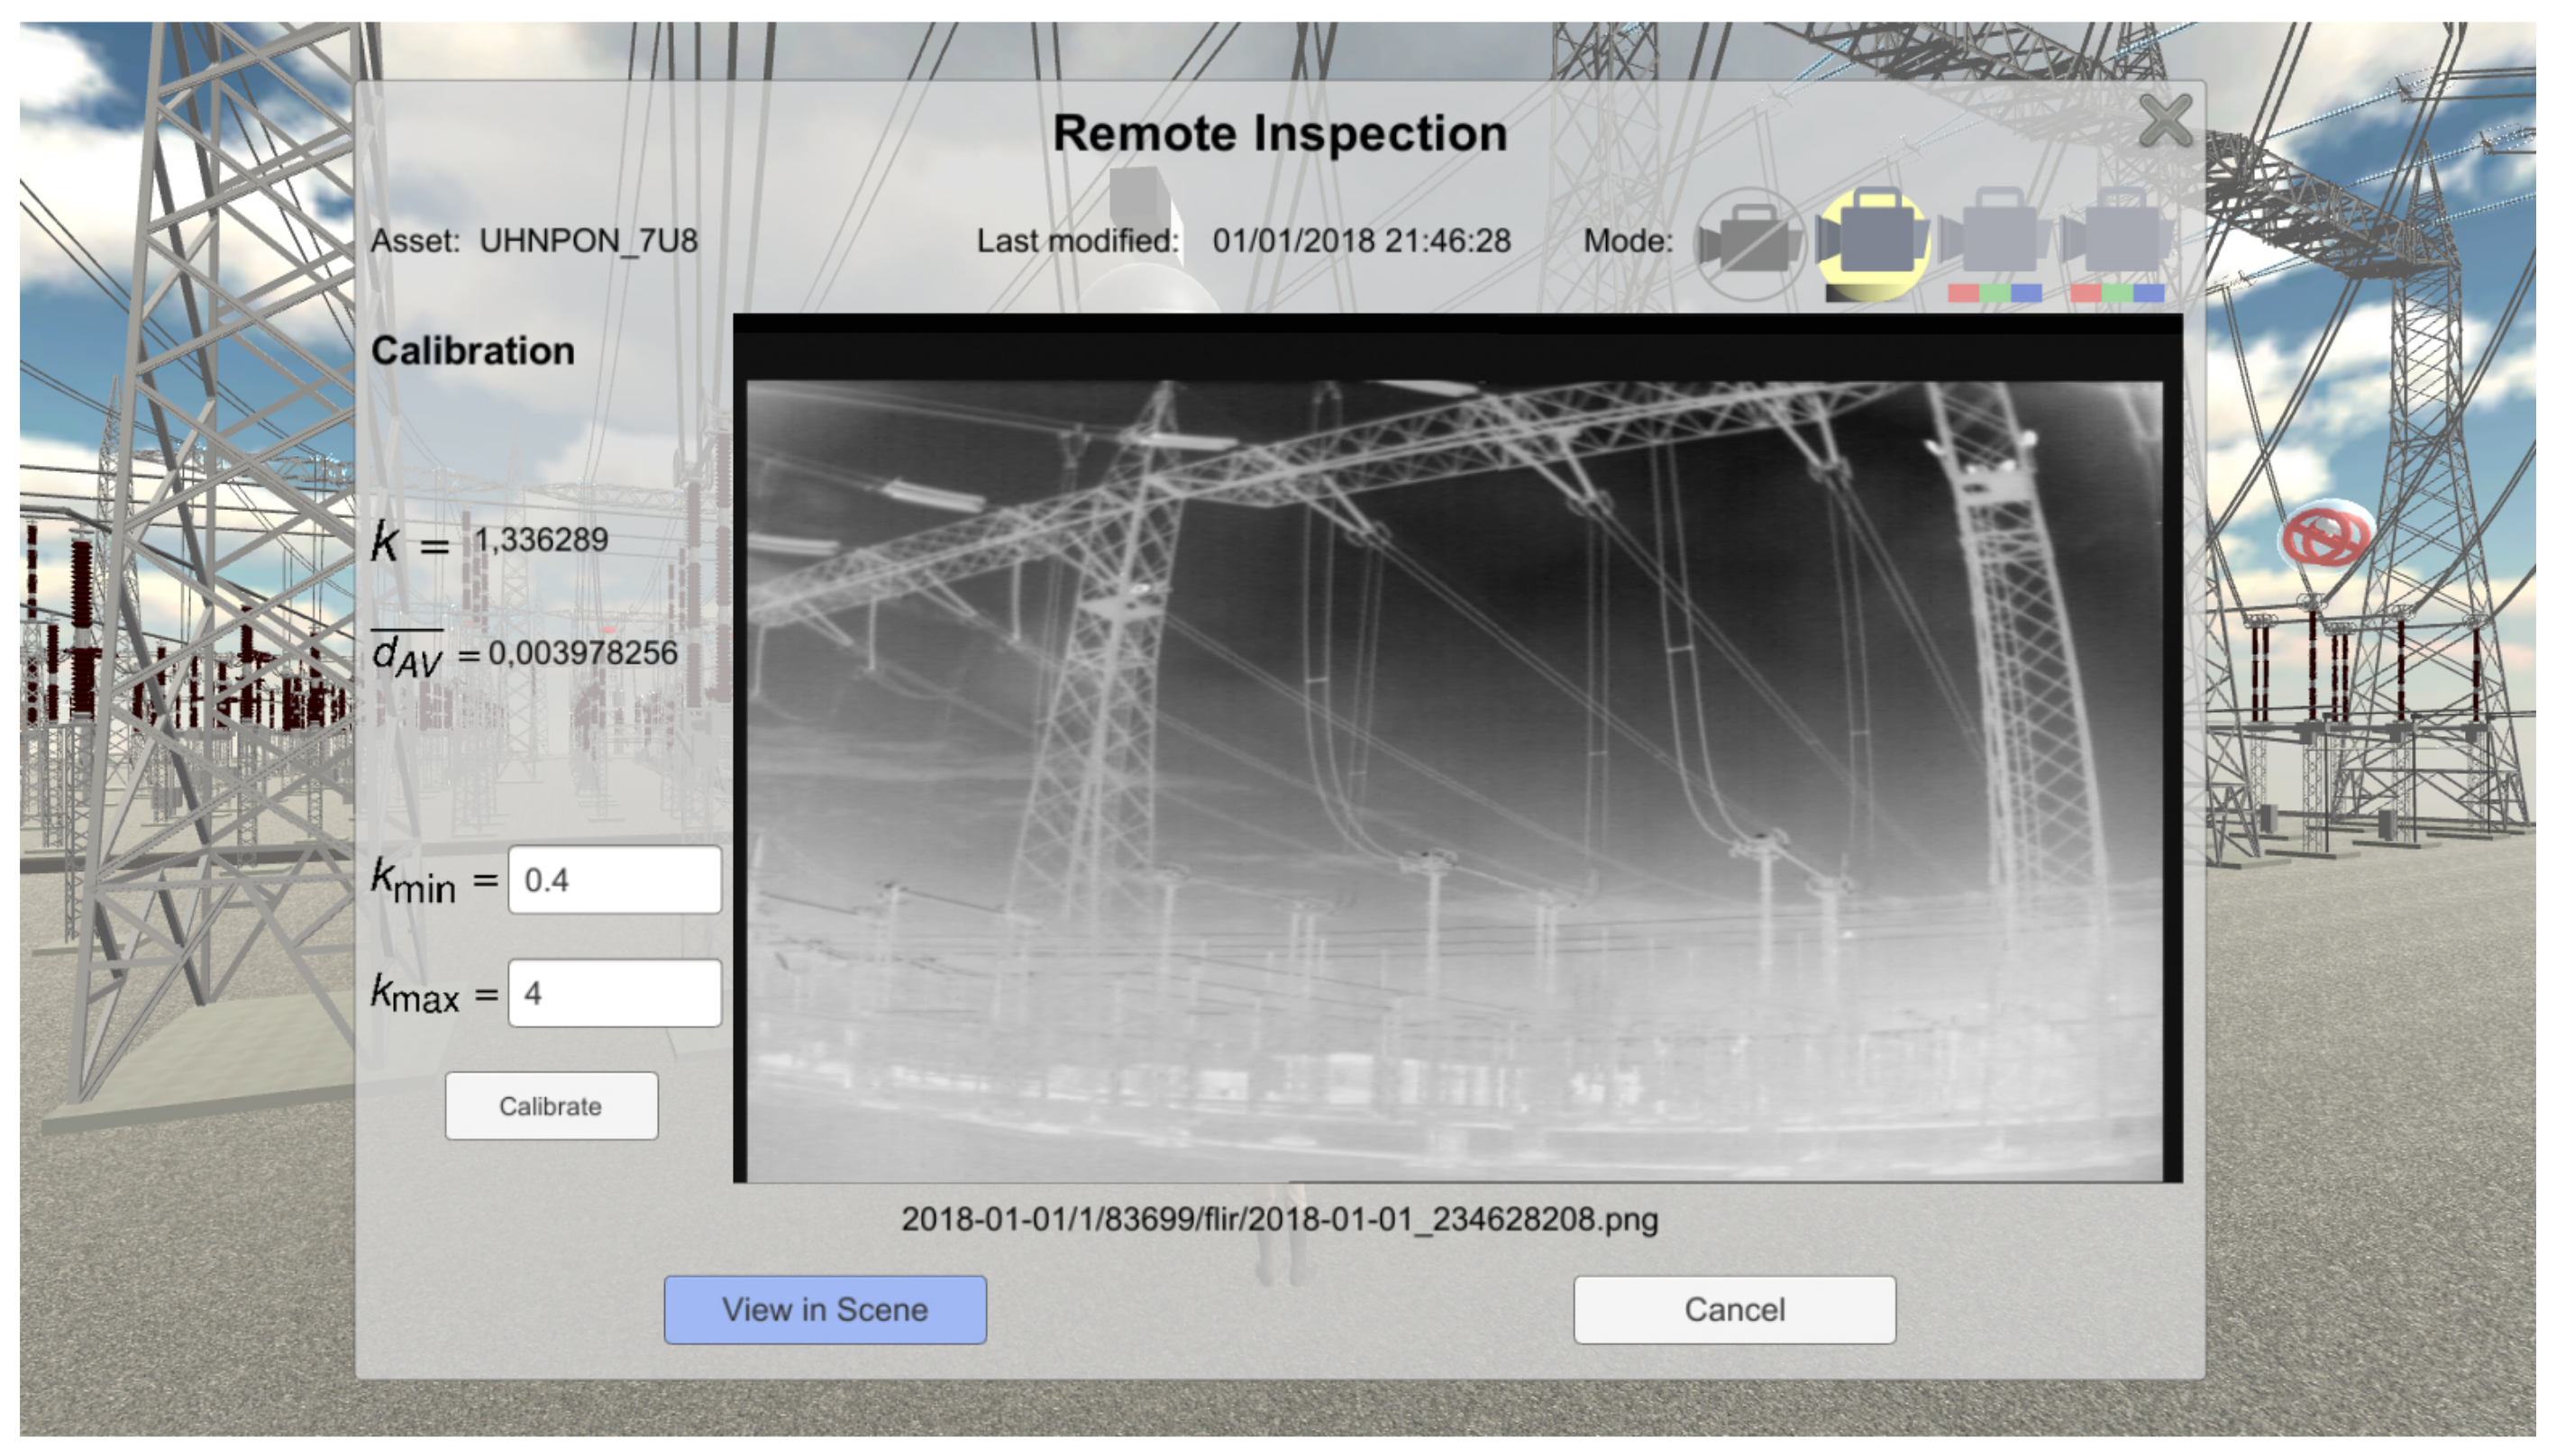Select the highlighted grayscale thermal camera mode
Viewport: 2556px width, 1456px height.
pyautogui.click(x=1872, y=238)
